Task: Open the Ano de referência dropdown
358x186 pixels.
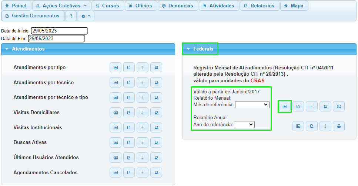Action: coord(244,124)
